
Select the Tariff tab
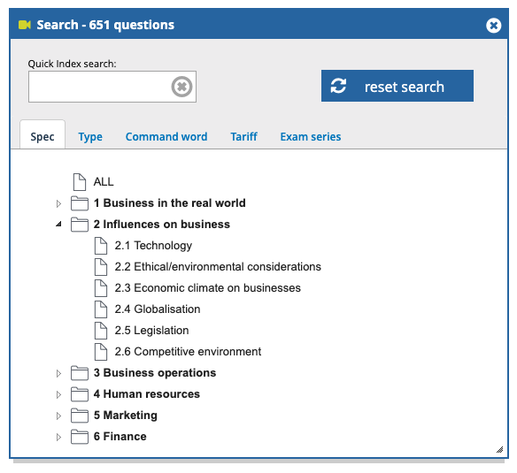pos(244,137)
